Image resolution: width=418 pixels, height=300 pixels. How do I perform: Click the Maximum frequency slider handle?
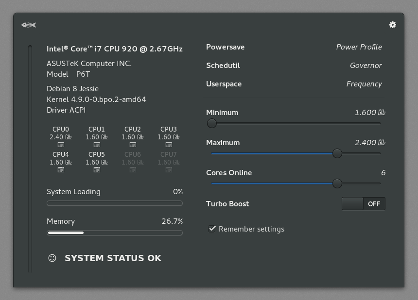(x=337, y=153)
